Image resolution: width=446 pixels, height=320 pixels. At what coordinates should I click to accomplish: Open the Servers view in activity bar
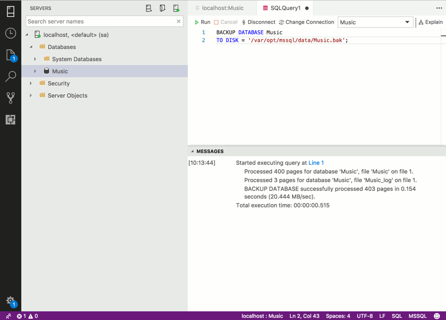(11, 12)
